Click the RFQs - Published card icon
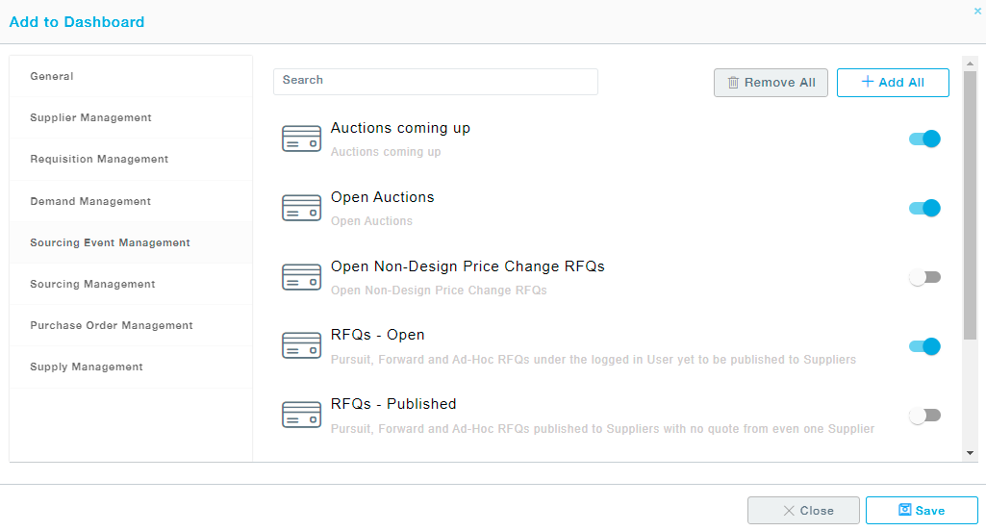This screenshot has height=531, width=986. click(301, 416)
